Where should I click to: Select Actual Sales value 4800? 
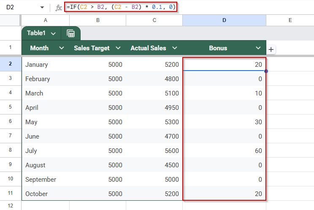pos(154,79)
